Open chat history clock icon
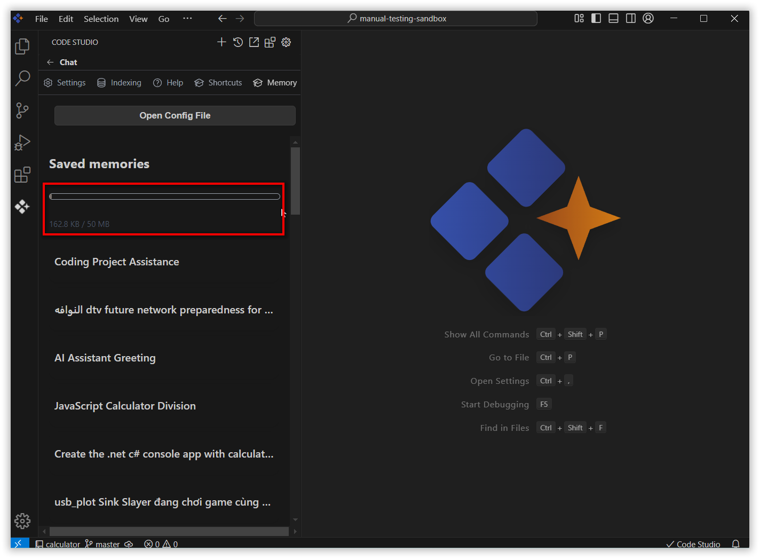 tap(238, 42)
